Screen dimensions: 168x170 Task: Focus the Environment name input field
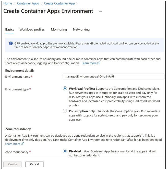[113, 76]
